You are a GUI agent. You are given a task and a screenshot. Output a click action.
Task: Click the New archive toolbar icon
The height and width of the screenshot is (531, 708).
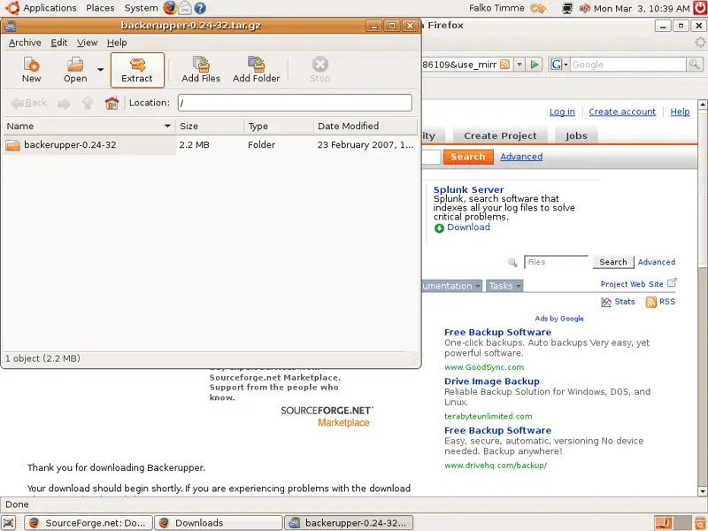click(31, 70)
